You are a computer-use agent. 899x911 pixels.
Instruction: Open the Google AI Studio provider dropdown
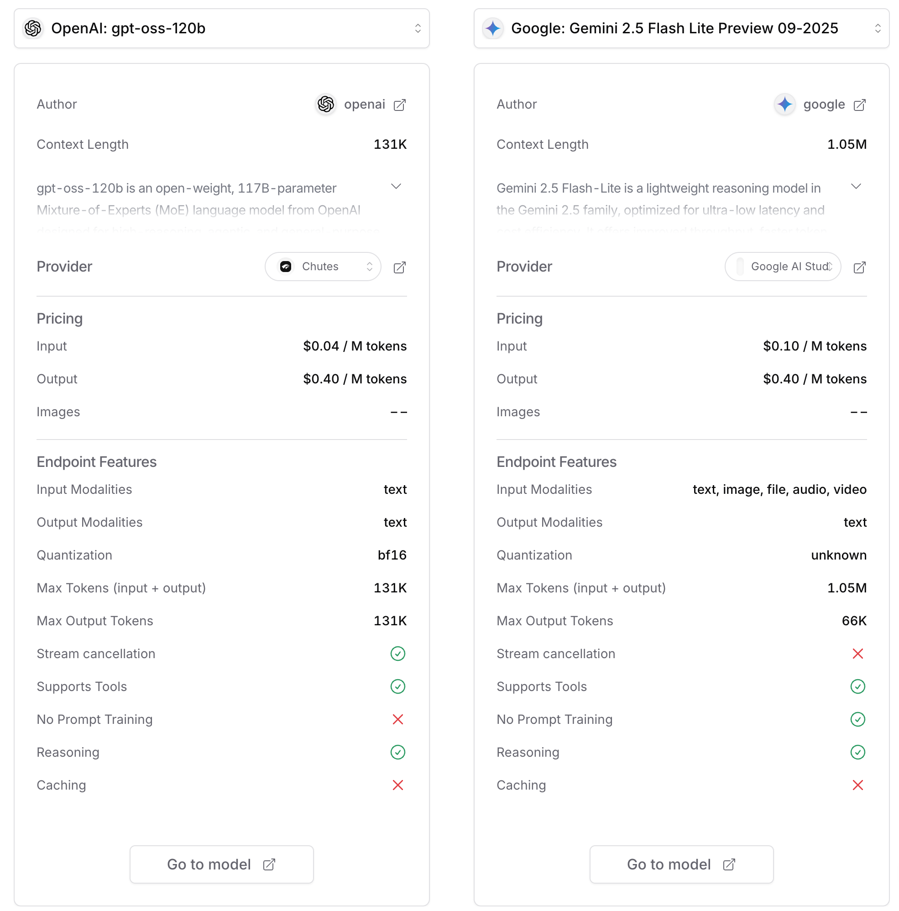tap(782, 267)
